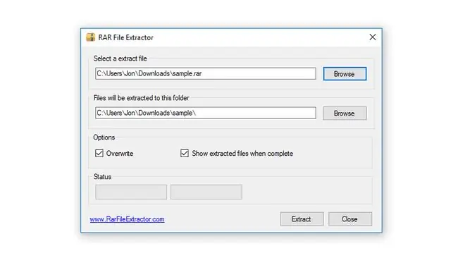Image resolution: width=458 pixels, height=258 pixels.
Task: Click the Options group label
Action: click(x=104, y=137)
